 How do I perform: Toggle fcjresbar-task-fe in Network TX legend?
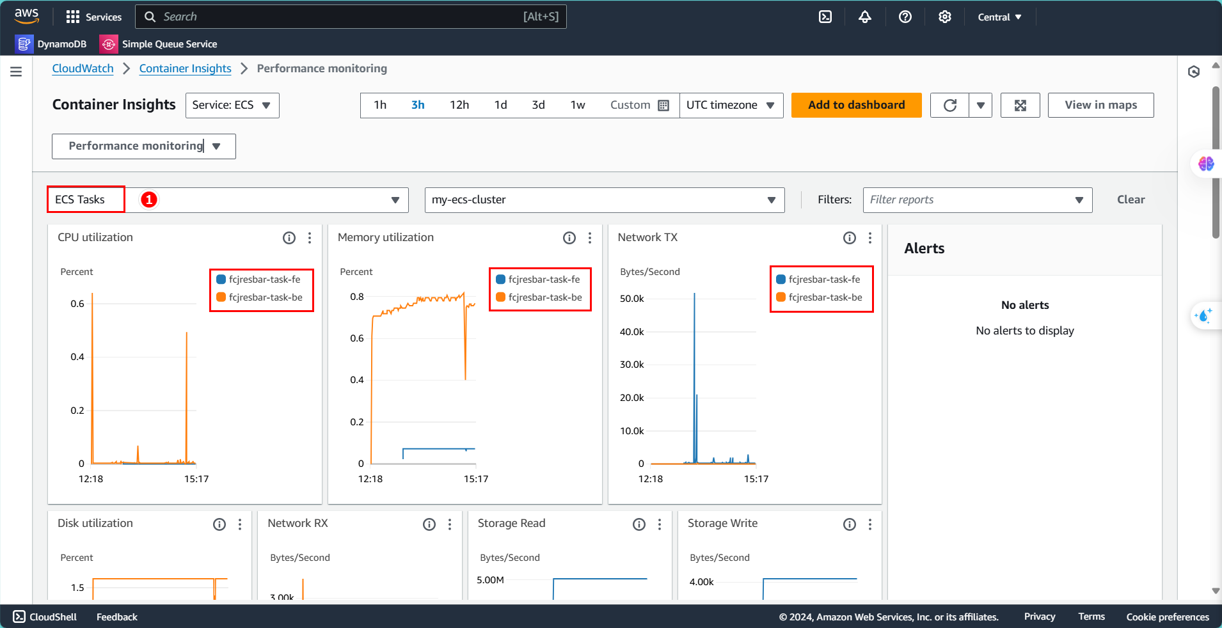click(818, 279)
